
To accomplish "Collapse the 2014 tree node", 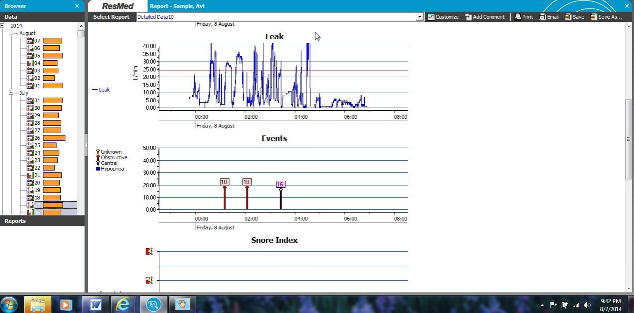I will point(3,26).
